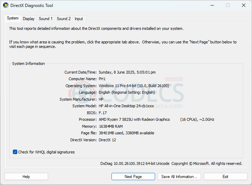Click the DirectX Diagnostic Tool title icon
The height and width of the screenshot is (185, 252).
coord(6,5)
